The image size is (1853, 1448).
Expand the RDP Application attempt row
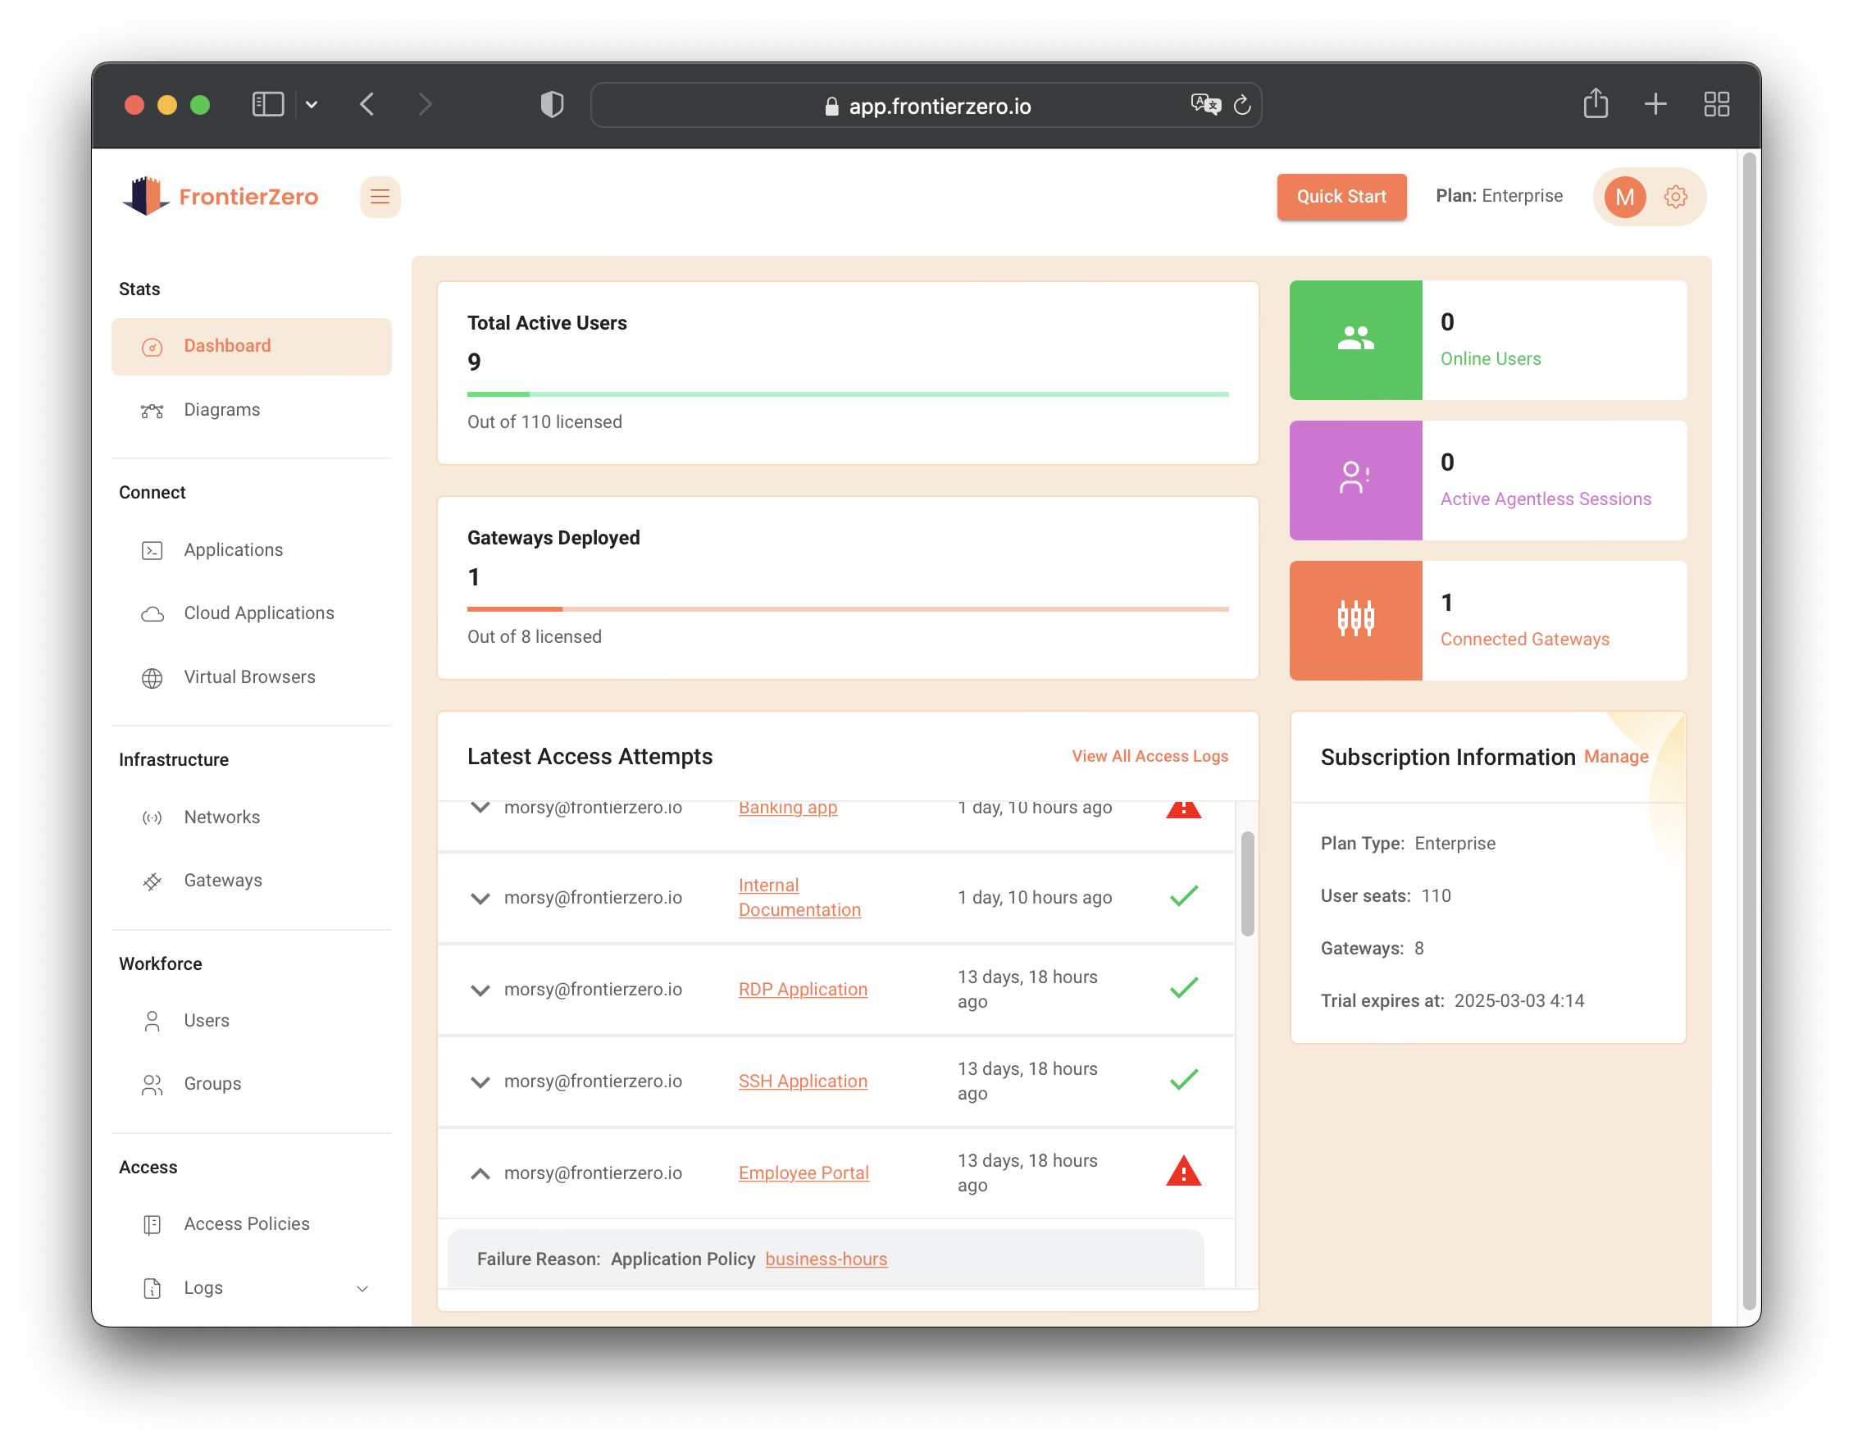[480, 990]
